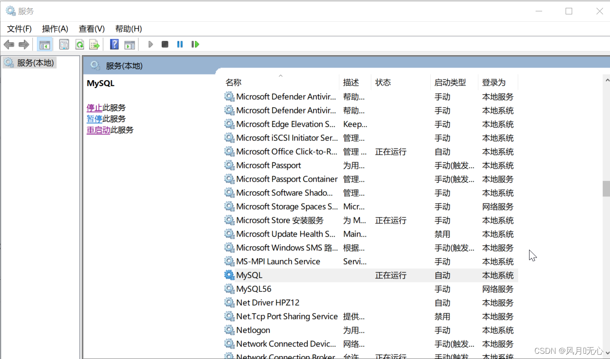Open the 查看(V) menu
The width and height of the screenshot is (610, 359).
click(92, 29)
